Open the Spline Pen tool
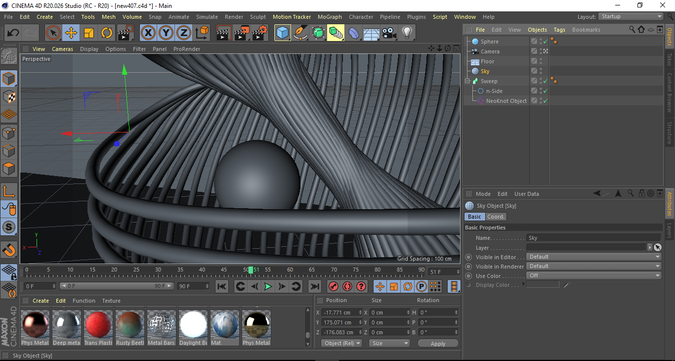This screenshot has width=675, height=361. 300,33
